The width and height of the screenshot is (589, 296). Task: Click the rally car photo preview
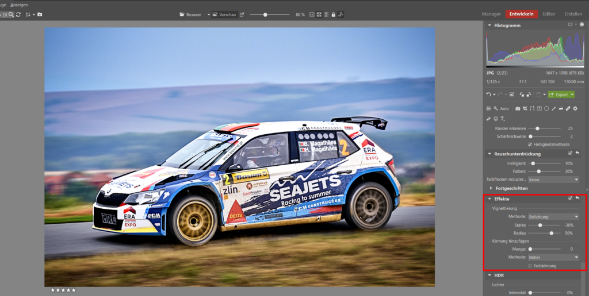pos(240,157)
